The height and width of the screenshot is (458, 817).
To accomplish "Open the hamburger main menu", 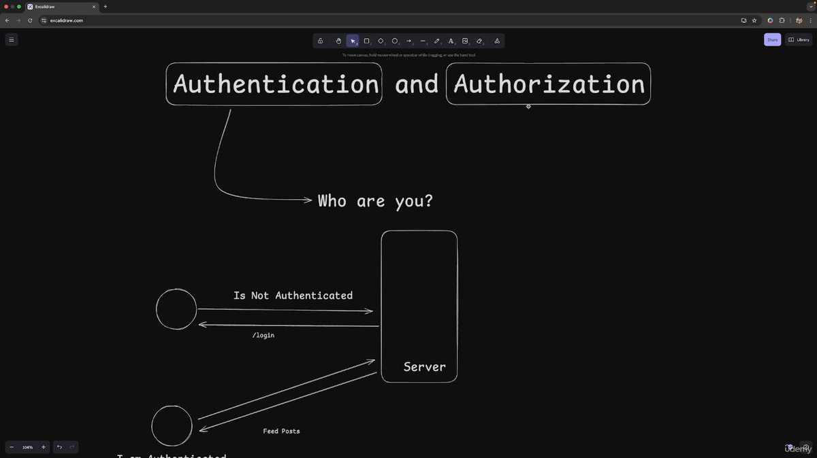I will (12, 39).
